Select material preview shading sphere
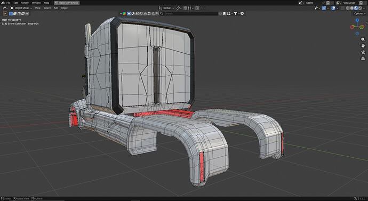This screenshot has height=201, width=368. pos(356,8)
